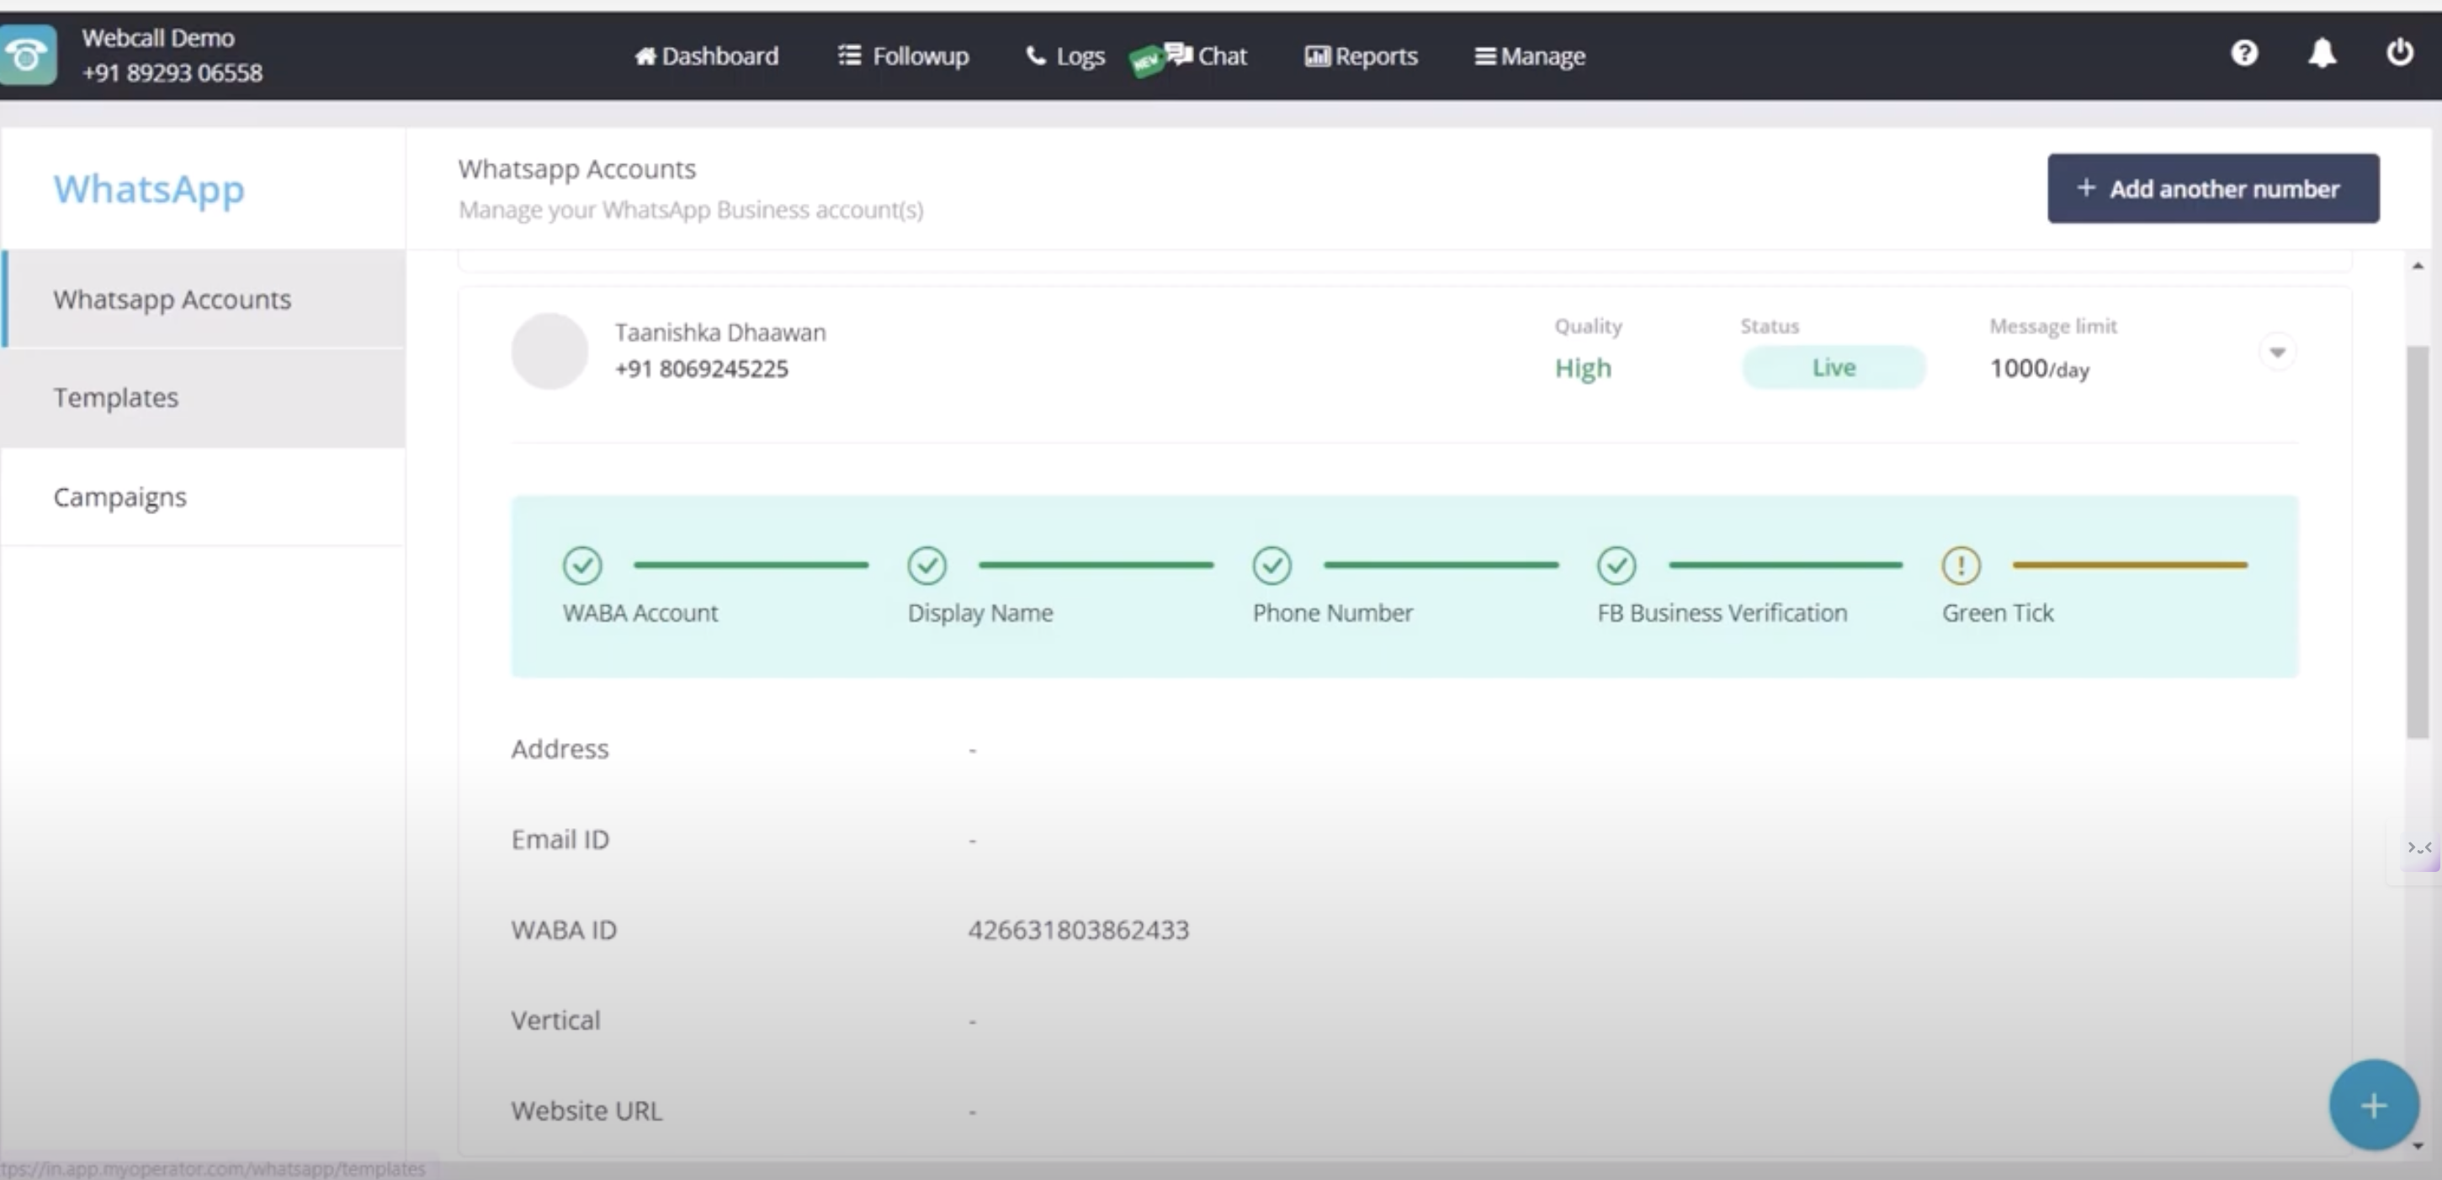The width and height of the screenshot is (2442, 1180).
Task: Collapse the Taanishka Dhaawan account details
Action: click(2277, 353)
